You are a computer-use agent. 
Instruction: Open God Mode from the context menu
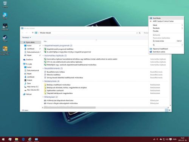166,18
